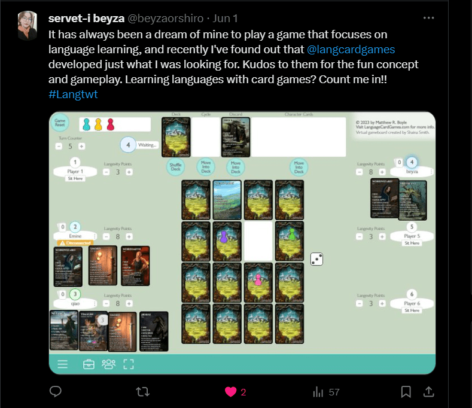Open the players group icon
The width and height of the screenshot is (472, 408).
(108, 364)
